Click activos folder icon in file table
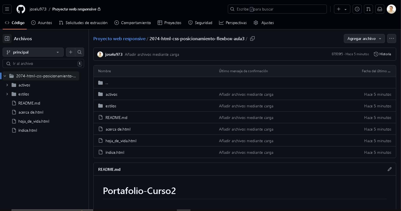401x211 pixels. tap(100, 94)
